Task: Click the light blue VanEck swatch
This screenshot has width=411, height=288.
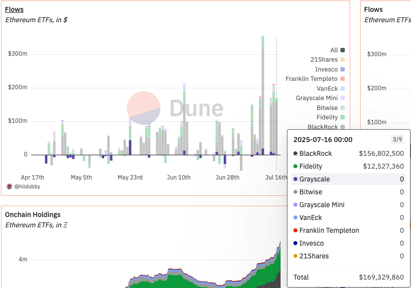Action: point(342,88)
